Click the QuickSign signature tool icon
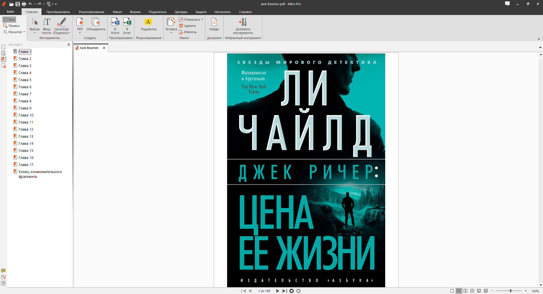 tap(61, 22)
